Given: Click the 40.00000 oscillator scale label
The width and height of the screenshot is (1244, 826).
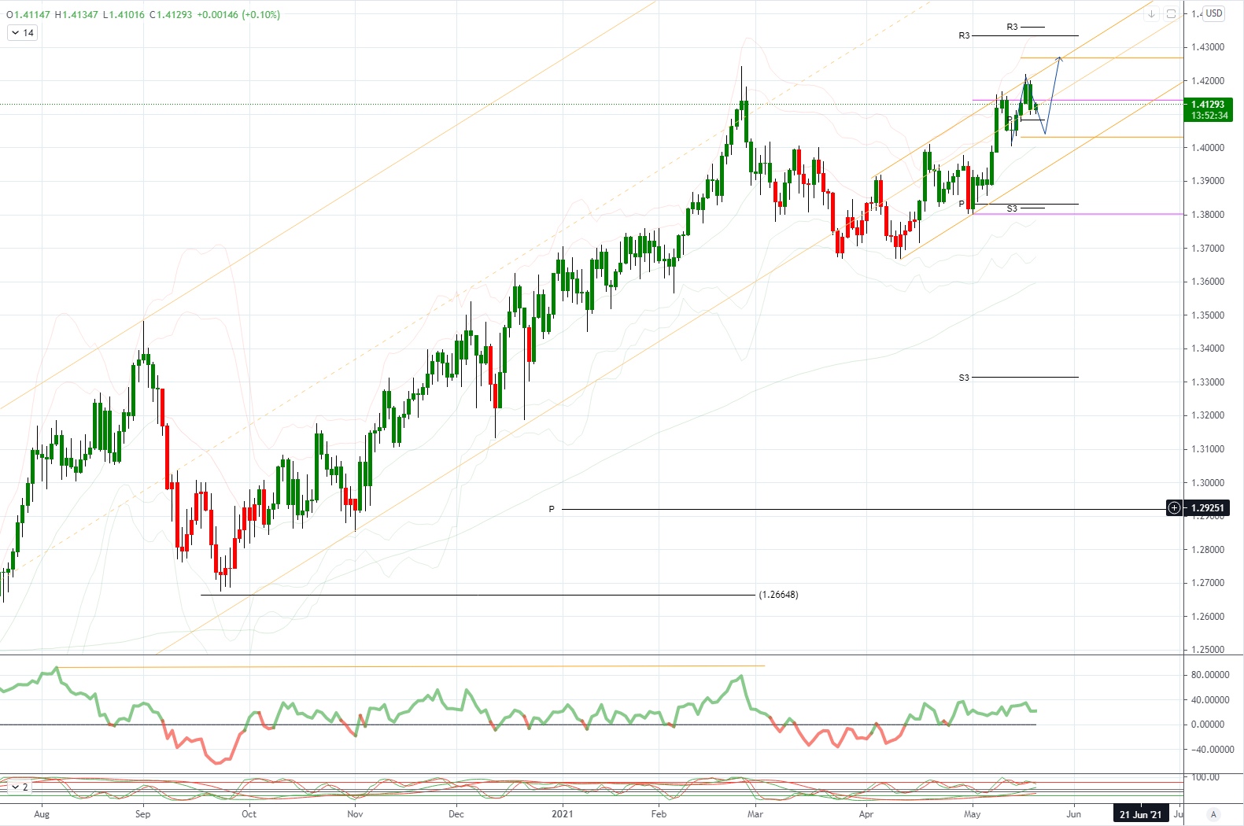Looking at the screenshot, I should coord(1210,700).
